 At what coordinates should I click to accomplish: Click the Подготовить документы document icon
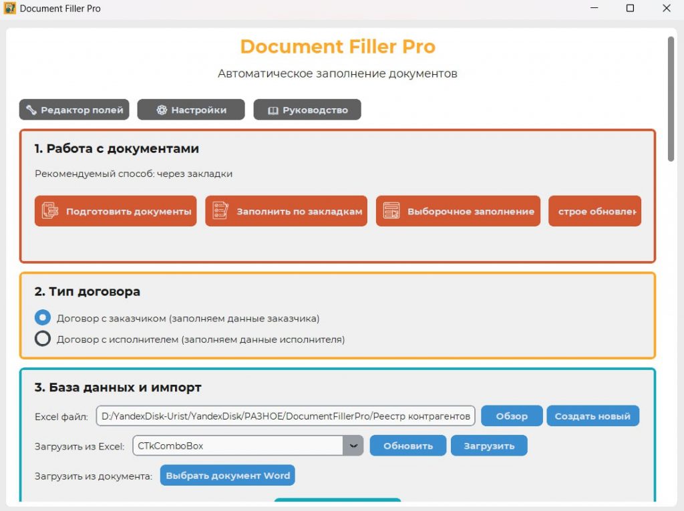[x=50, y=211]
